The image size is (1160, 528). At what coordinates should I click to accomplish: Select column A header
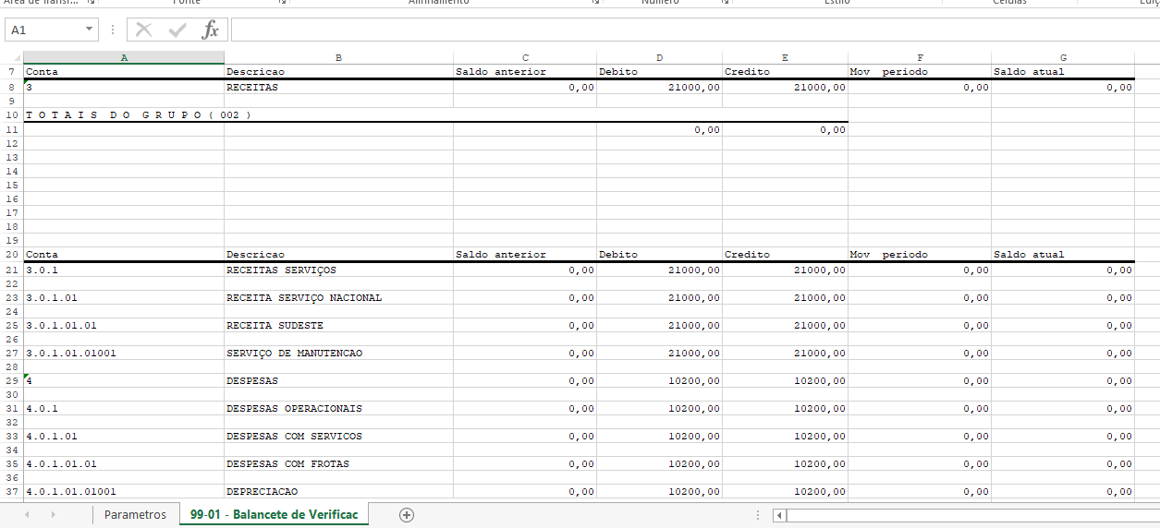[124, 57]
